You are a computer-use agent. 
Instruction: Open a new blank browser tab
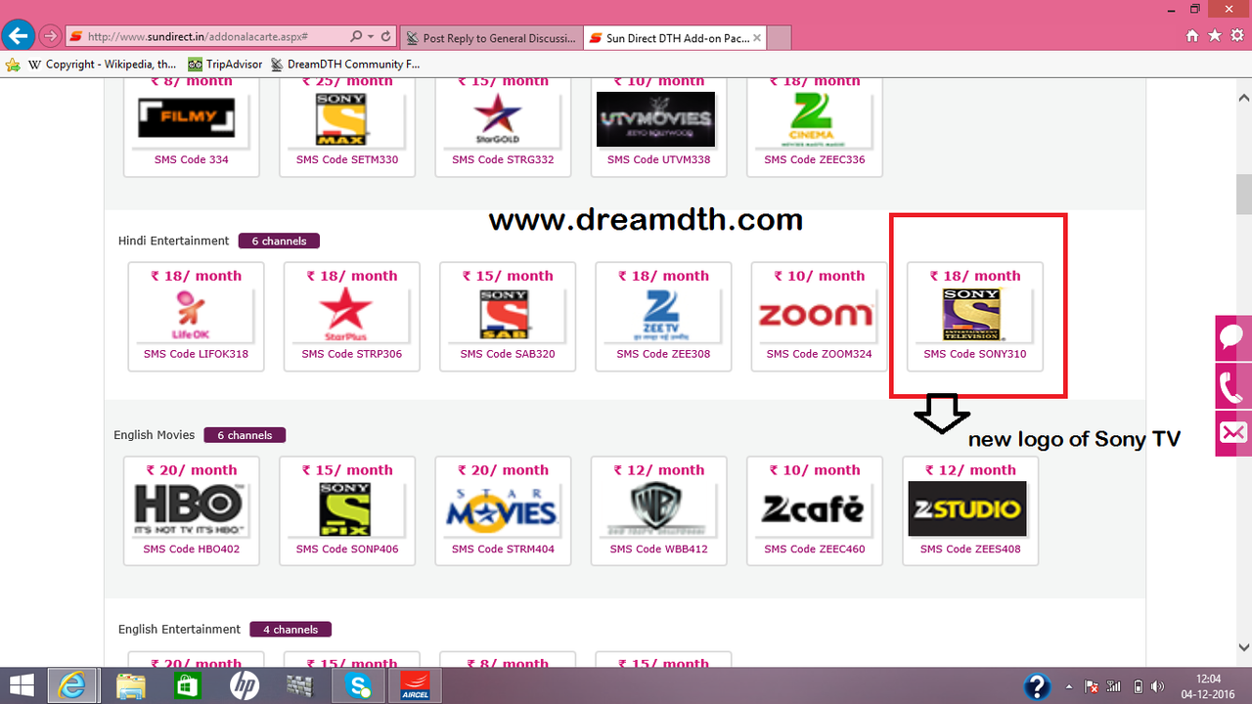779,38
